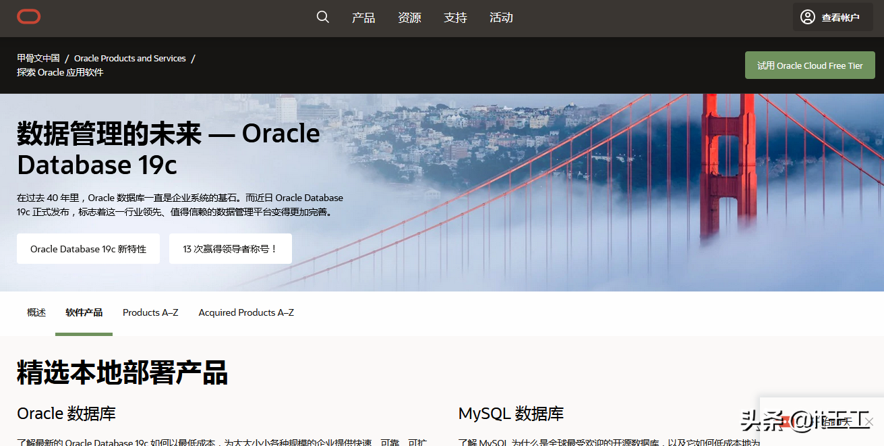Viewport: 884px width, 446px height.
Task: Open the search magnifier icon
Action: point(323,17)
